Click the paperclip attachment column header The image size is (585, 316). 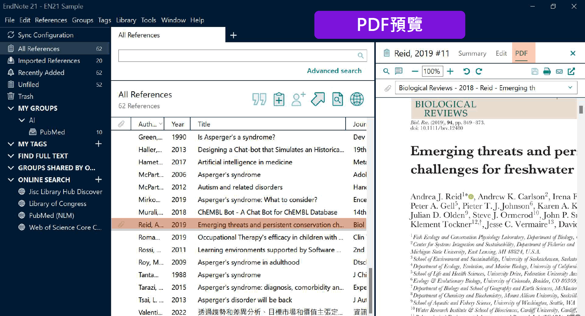(121, 124)
